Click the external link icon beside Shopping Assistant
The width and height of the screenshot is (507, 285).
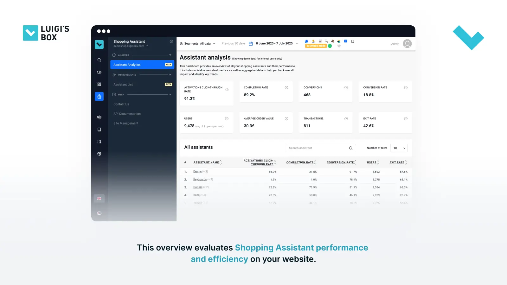click(x=171, y=41)
